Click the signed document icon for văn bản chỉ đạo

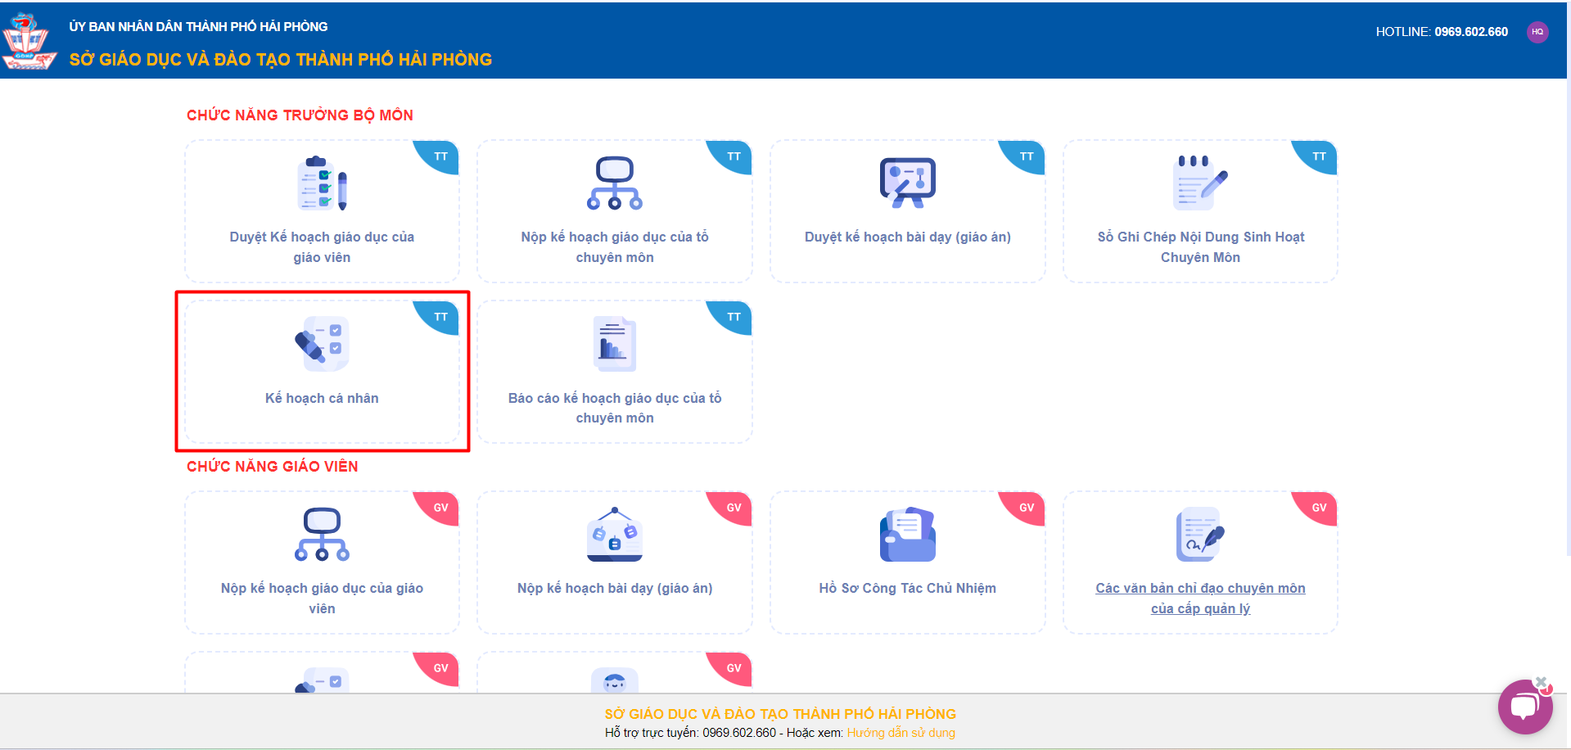tap(1199, 535)
